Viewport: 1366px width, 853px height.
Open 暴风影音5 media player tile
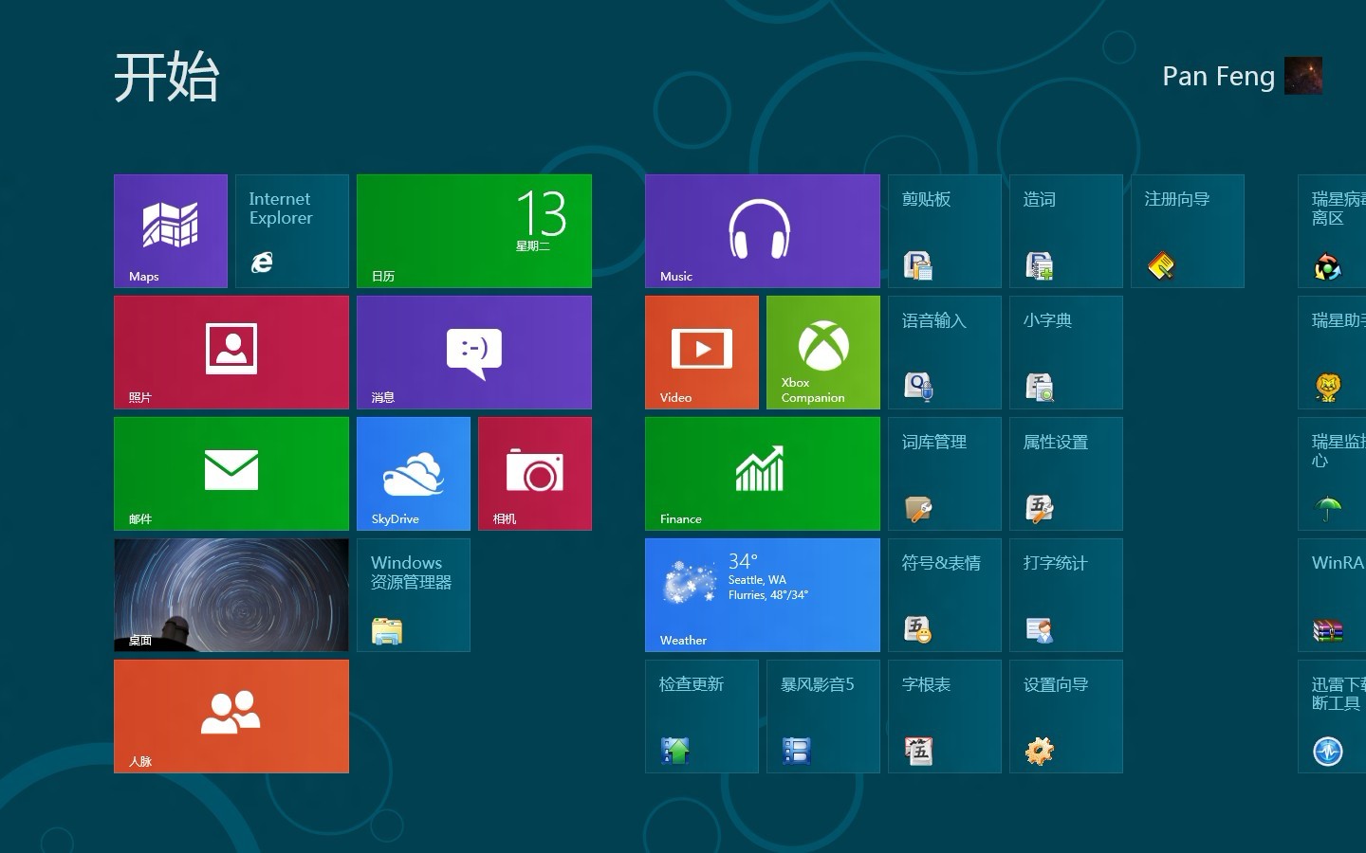[x=823, y=717]
